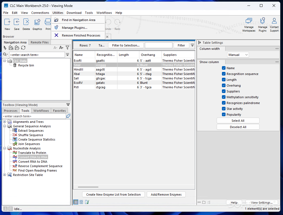Click Find in Navigation Area menu entry
Image resolution: width=283 pixels, height=215 pixels.
coord(78,20)
